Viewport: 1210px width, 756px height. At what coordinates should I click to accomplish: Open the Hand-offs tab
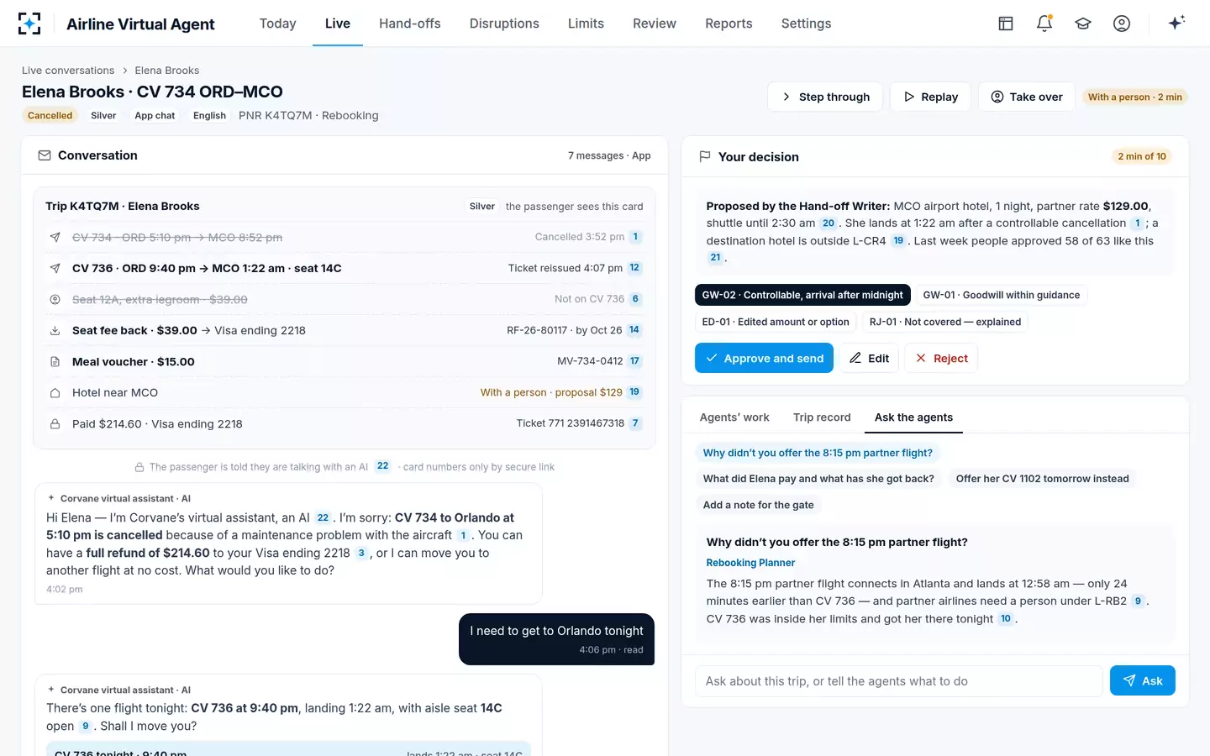(x=410, y=24)
